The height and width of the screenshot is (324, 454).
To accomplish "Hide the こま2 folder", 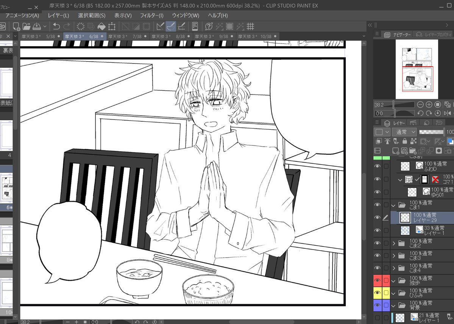I will coord(377,243).
